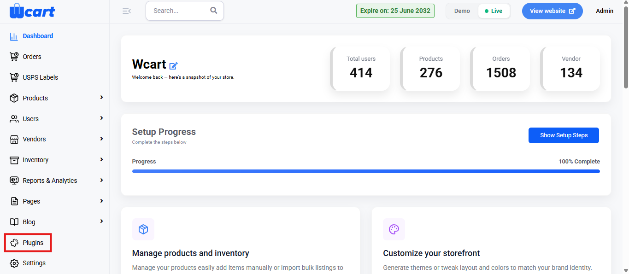629x274 pixels.
Task: Click the manage products cube icon
Action: pos(143,229)
